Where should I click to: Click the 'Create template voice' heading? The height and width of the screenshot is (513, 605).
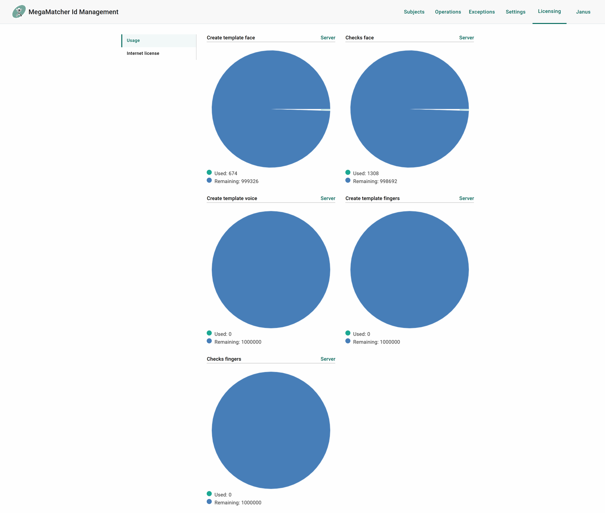(x=232, y=199)
